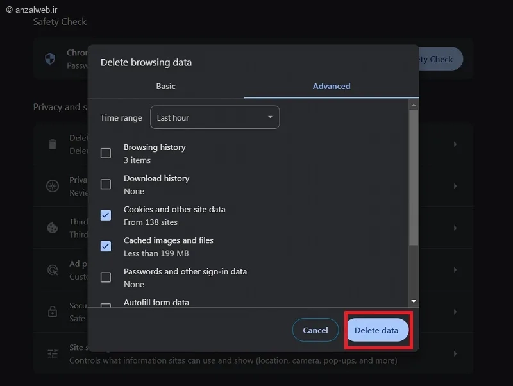Click the Delete data button
This screenshot has width=513, height=386.
[377, 330]
